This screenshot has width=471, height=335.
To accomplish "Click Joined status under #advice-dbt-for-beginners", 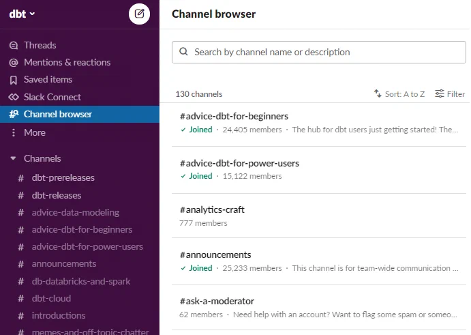I will pos(196,130).
